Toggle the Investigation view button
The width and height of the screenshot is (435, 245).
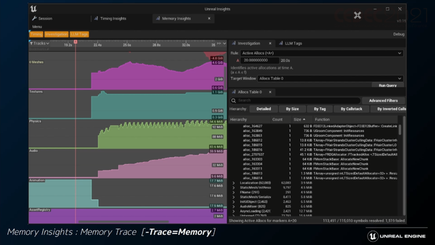coord(56,34)
